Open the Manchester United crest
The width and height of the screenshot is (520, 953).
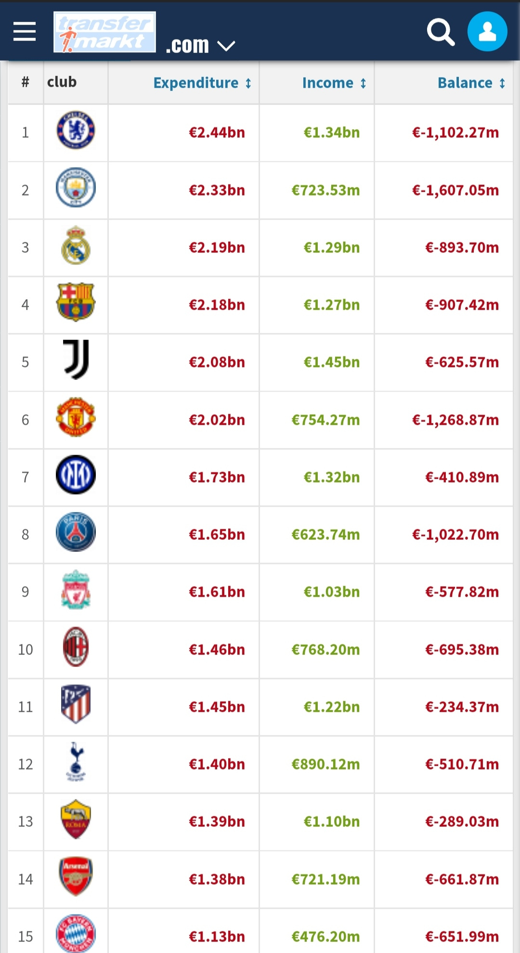click(x=76, y=417)
